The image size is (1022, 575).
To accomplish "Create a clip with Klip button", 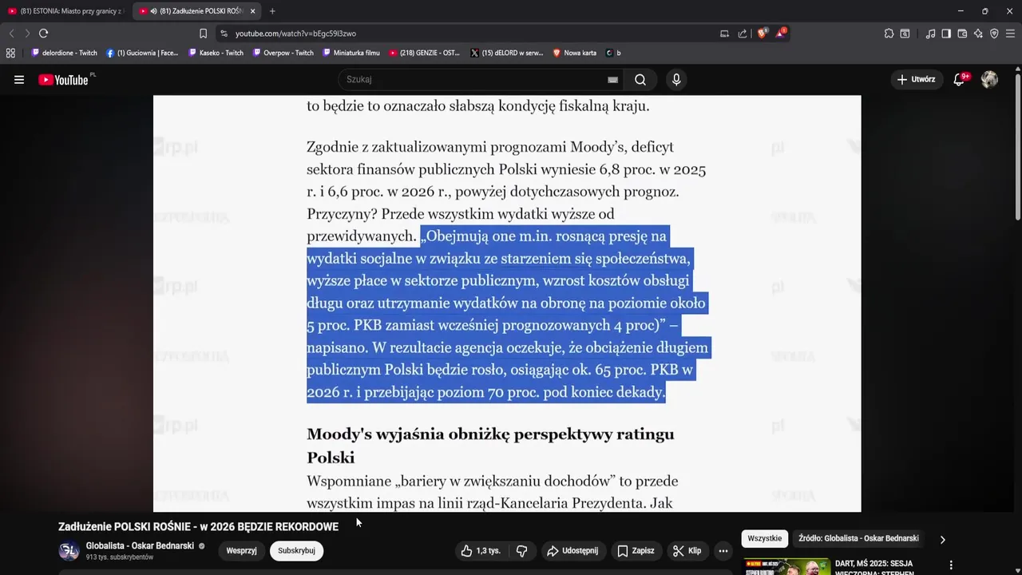I will (687, 551).
